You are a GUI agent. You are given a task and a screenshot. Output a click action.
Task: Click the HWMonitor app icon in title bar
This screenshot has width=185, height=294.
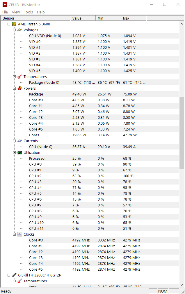[5, 4]
